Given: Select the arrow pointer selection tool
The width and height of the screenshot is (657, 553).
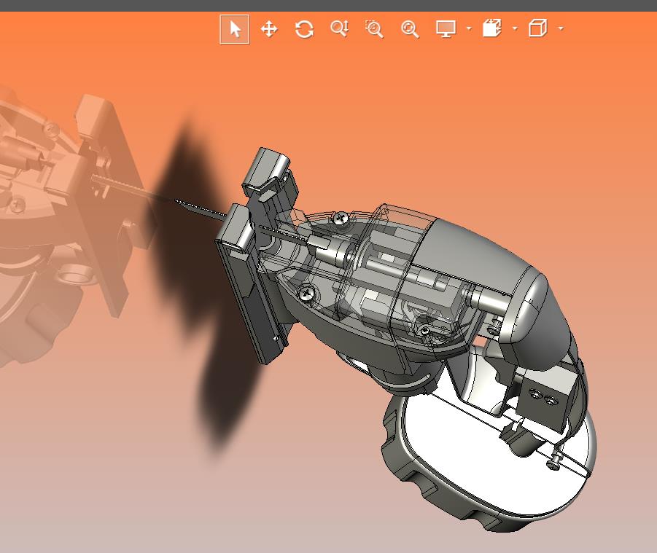Looking at the screenshot, I should coord(235,29).
